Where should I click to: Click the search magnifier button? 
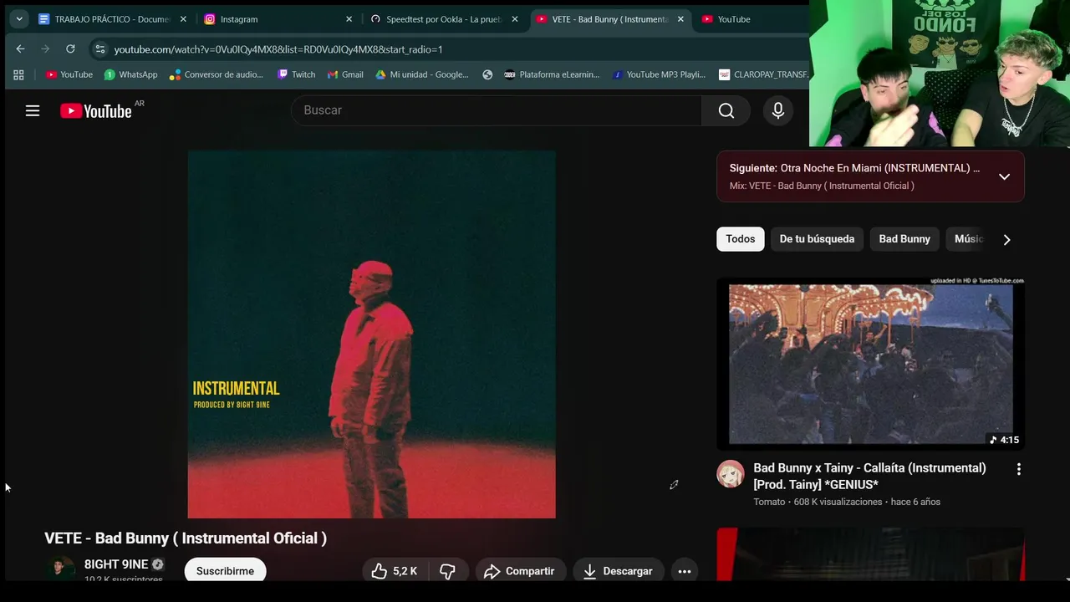click(x=726, y=110)
